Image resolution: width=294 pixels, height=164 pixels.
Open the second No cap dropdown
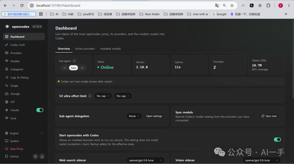[123, 96]
